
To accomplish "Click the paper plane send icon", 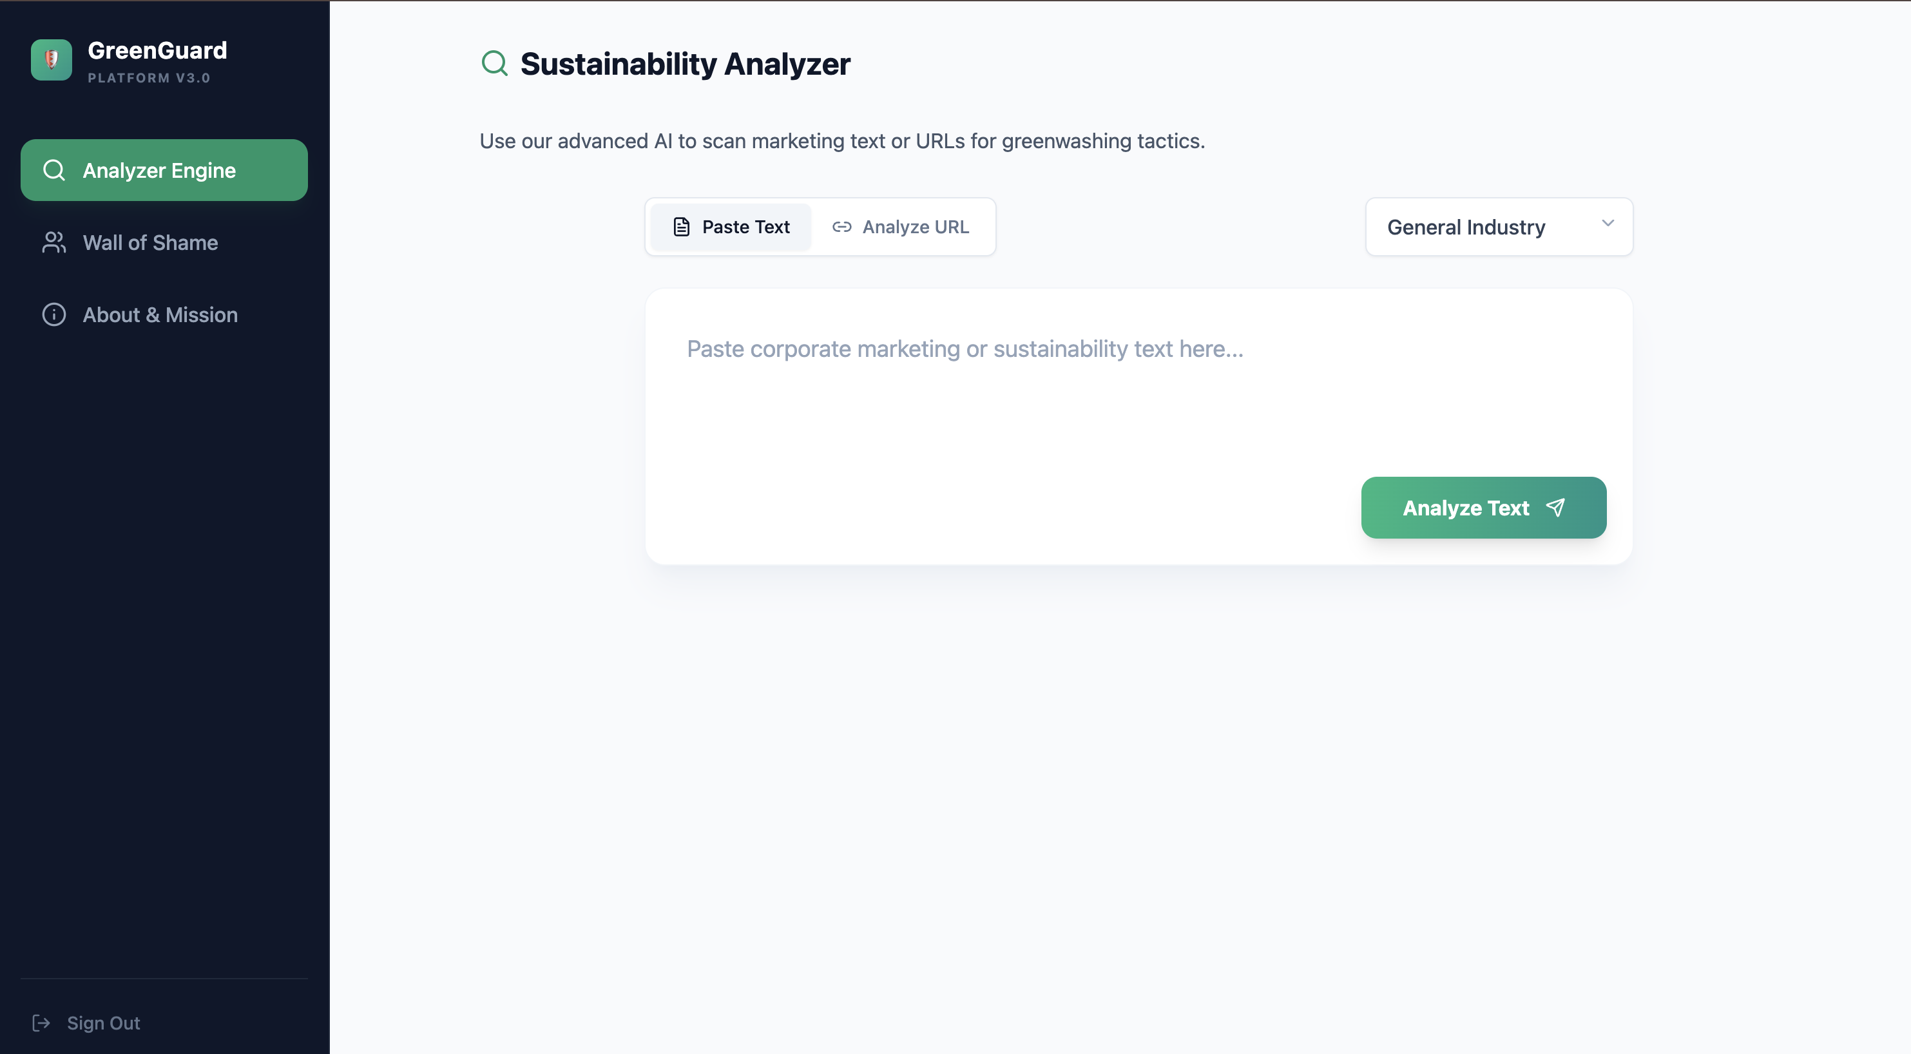I will click(1555, 507).
